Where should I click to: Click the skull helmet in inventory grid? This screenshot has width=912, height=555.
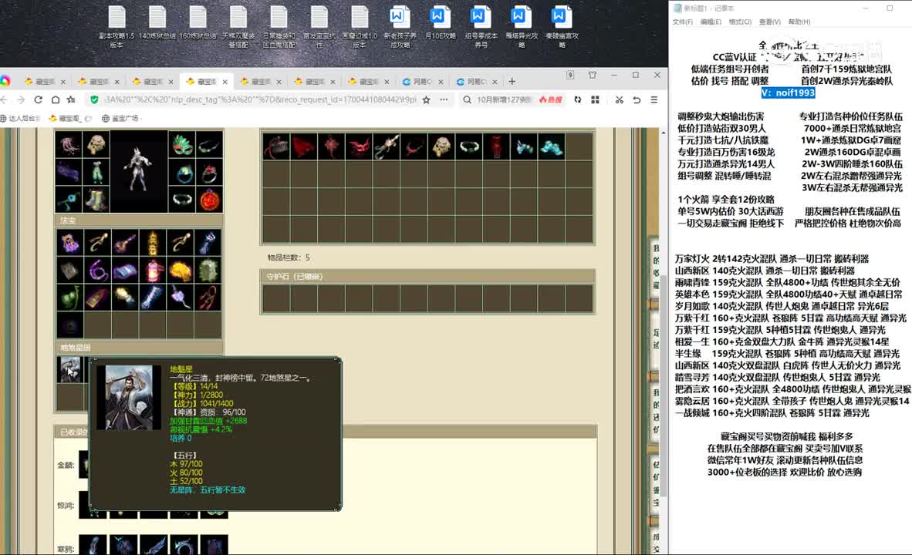click(x=441, y=146)
